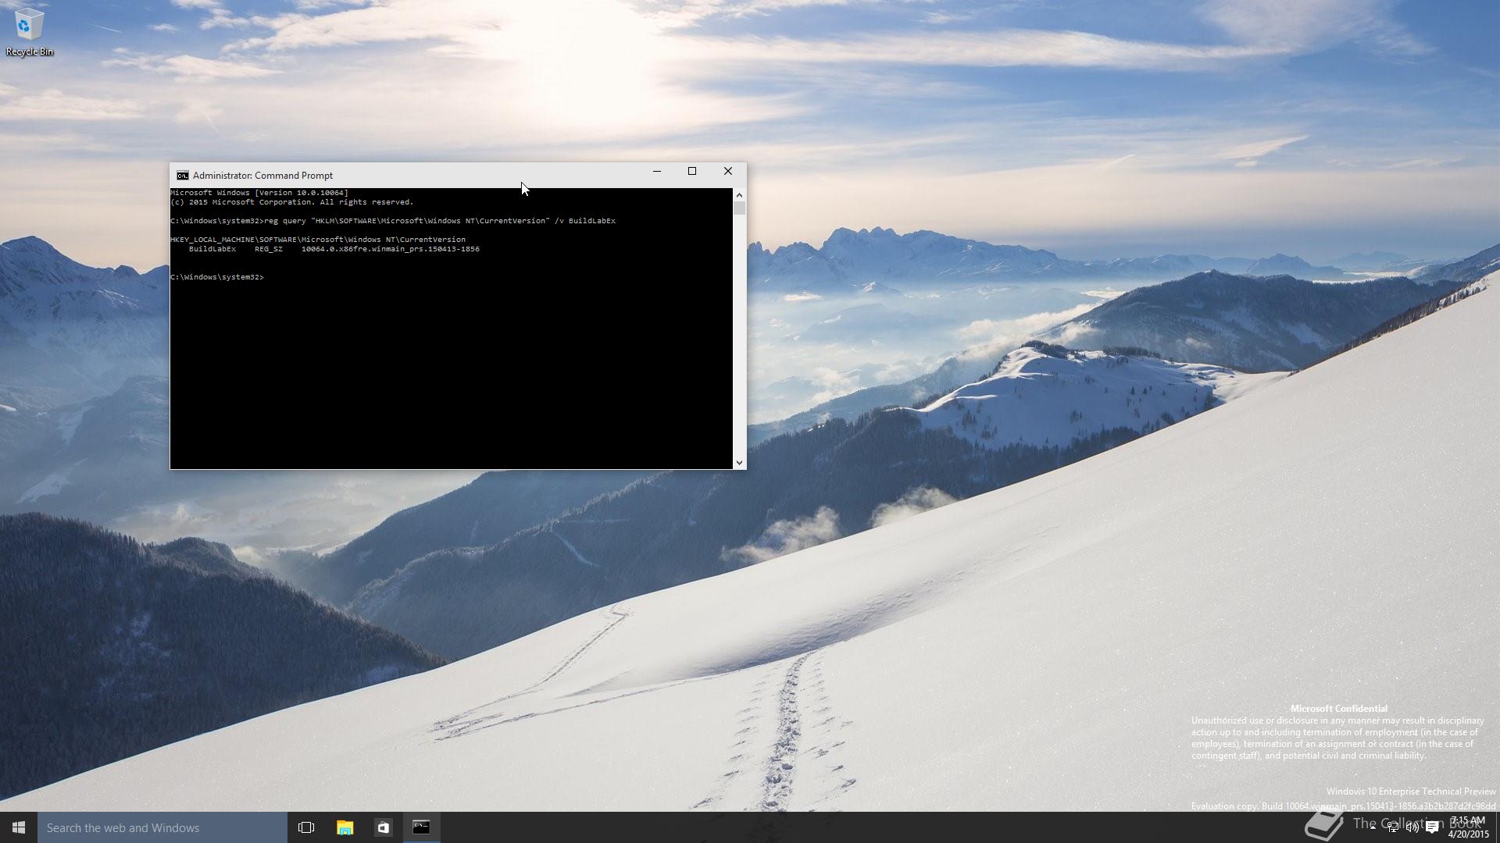The height and width of the screenshot is (843, 1500).
Task: Open the Action Center notifications icon
Action: [x=1432, y=827]
